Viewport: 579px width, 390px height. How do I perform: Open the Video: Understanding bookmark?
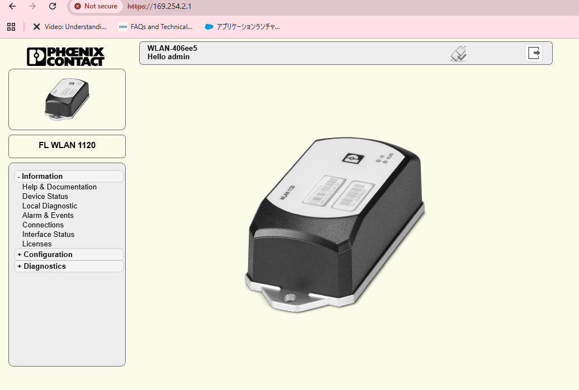pos(69,26)
